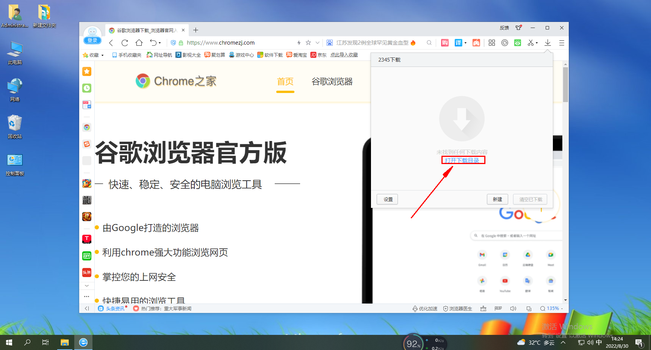The width and height of the screenshot is (651, 350).
Task: Close the current browser tab
Action: tap(183, 30)
